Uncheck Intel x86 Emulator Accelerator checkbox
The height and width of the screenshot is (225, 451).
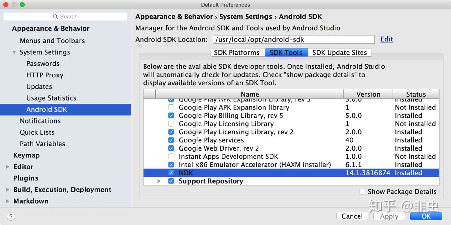(x=171, y=165)
